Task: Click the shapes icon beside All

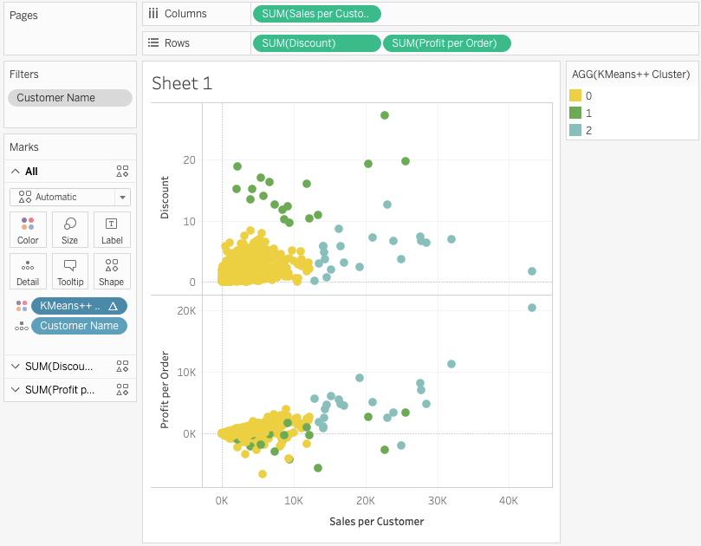Action: (122, 172)
